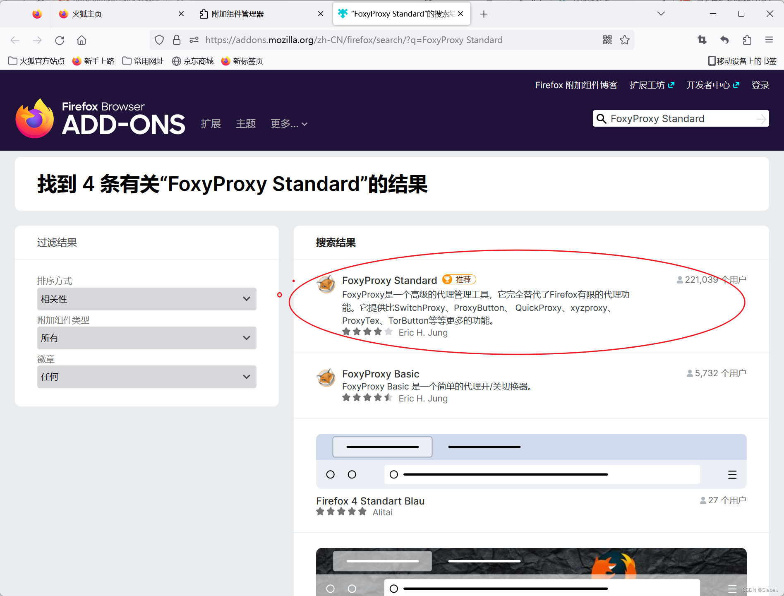This screenshot has width=784, height=596.
Task: Click the FoxyProxy Standard fox icon
Action: click(x=326, y=284)
